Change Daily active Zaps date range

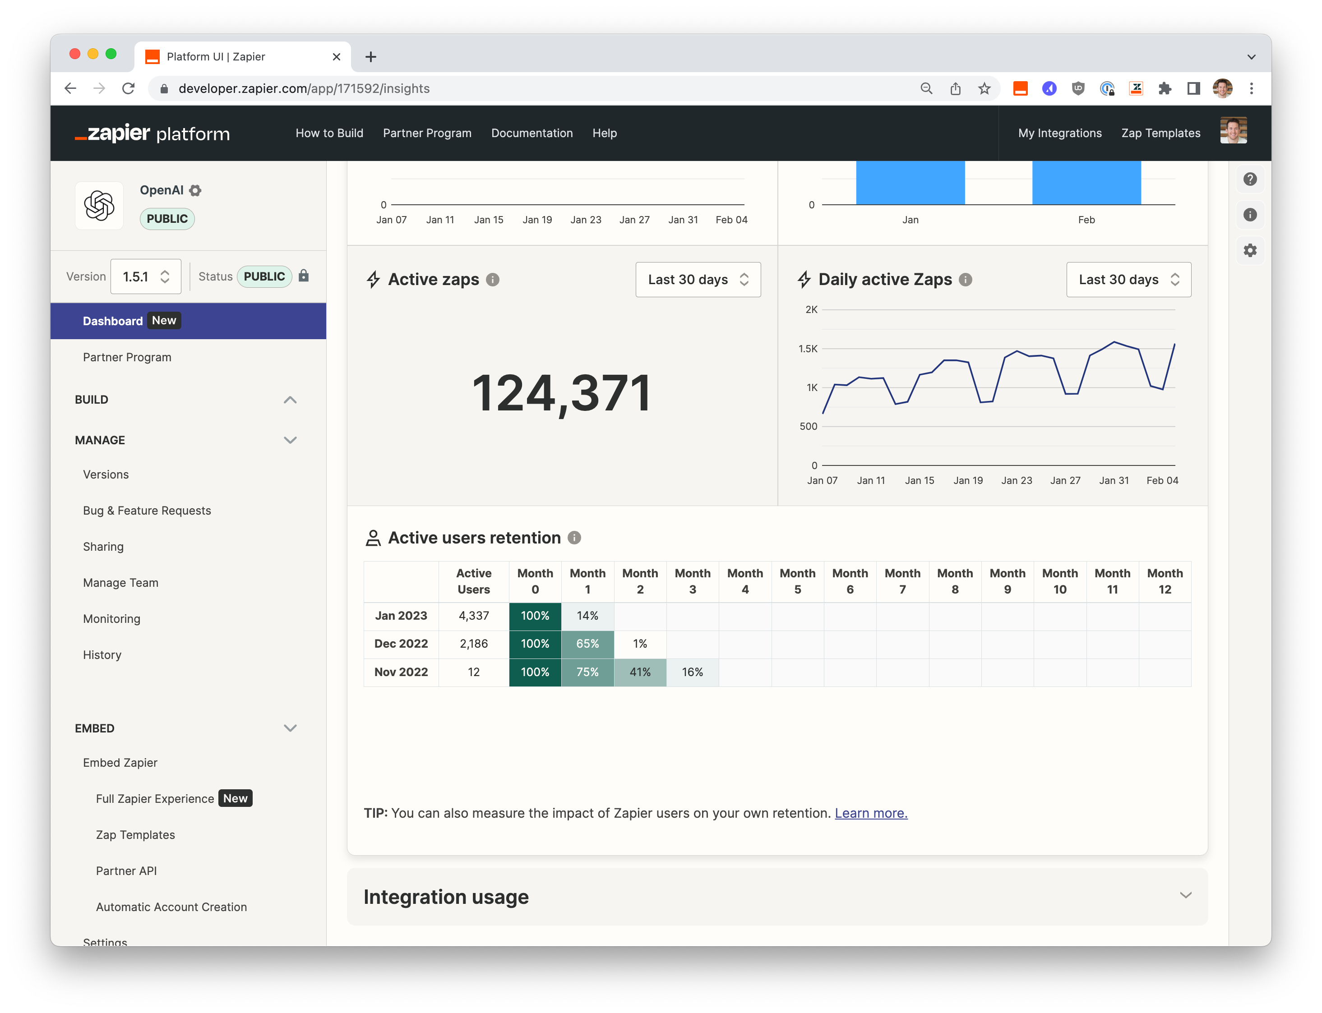(x=1128, y=280)
